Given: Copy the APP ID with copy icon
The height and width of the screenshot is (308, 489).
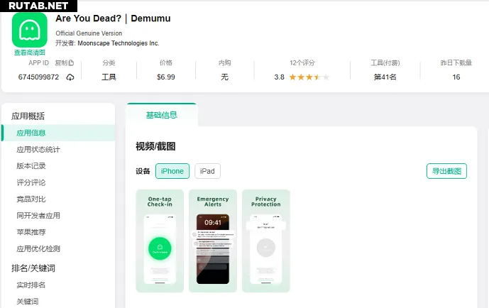Looking at the screenshot, I should point(65,63).
